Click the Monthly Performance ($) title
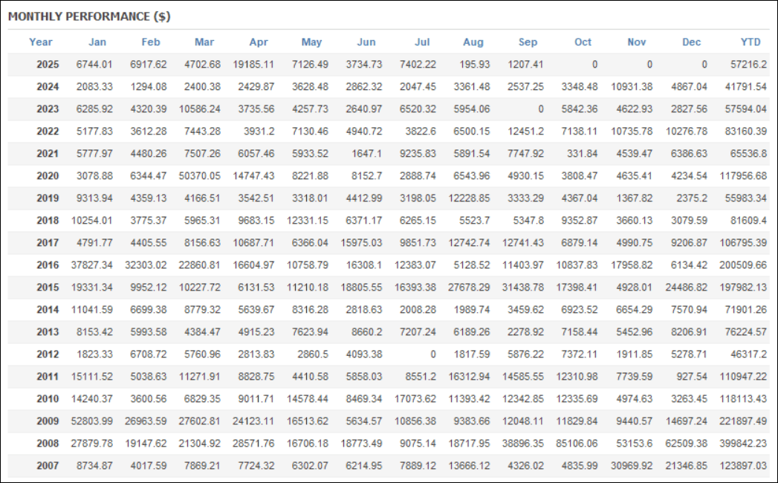Image resolution: width=778 pixels, height=483 pixels. [x=89, y=16]
